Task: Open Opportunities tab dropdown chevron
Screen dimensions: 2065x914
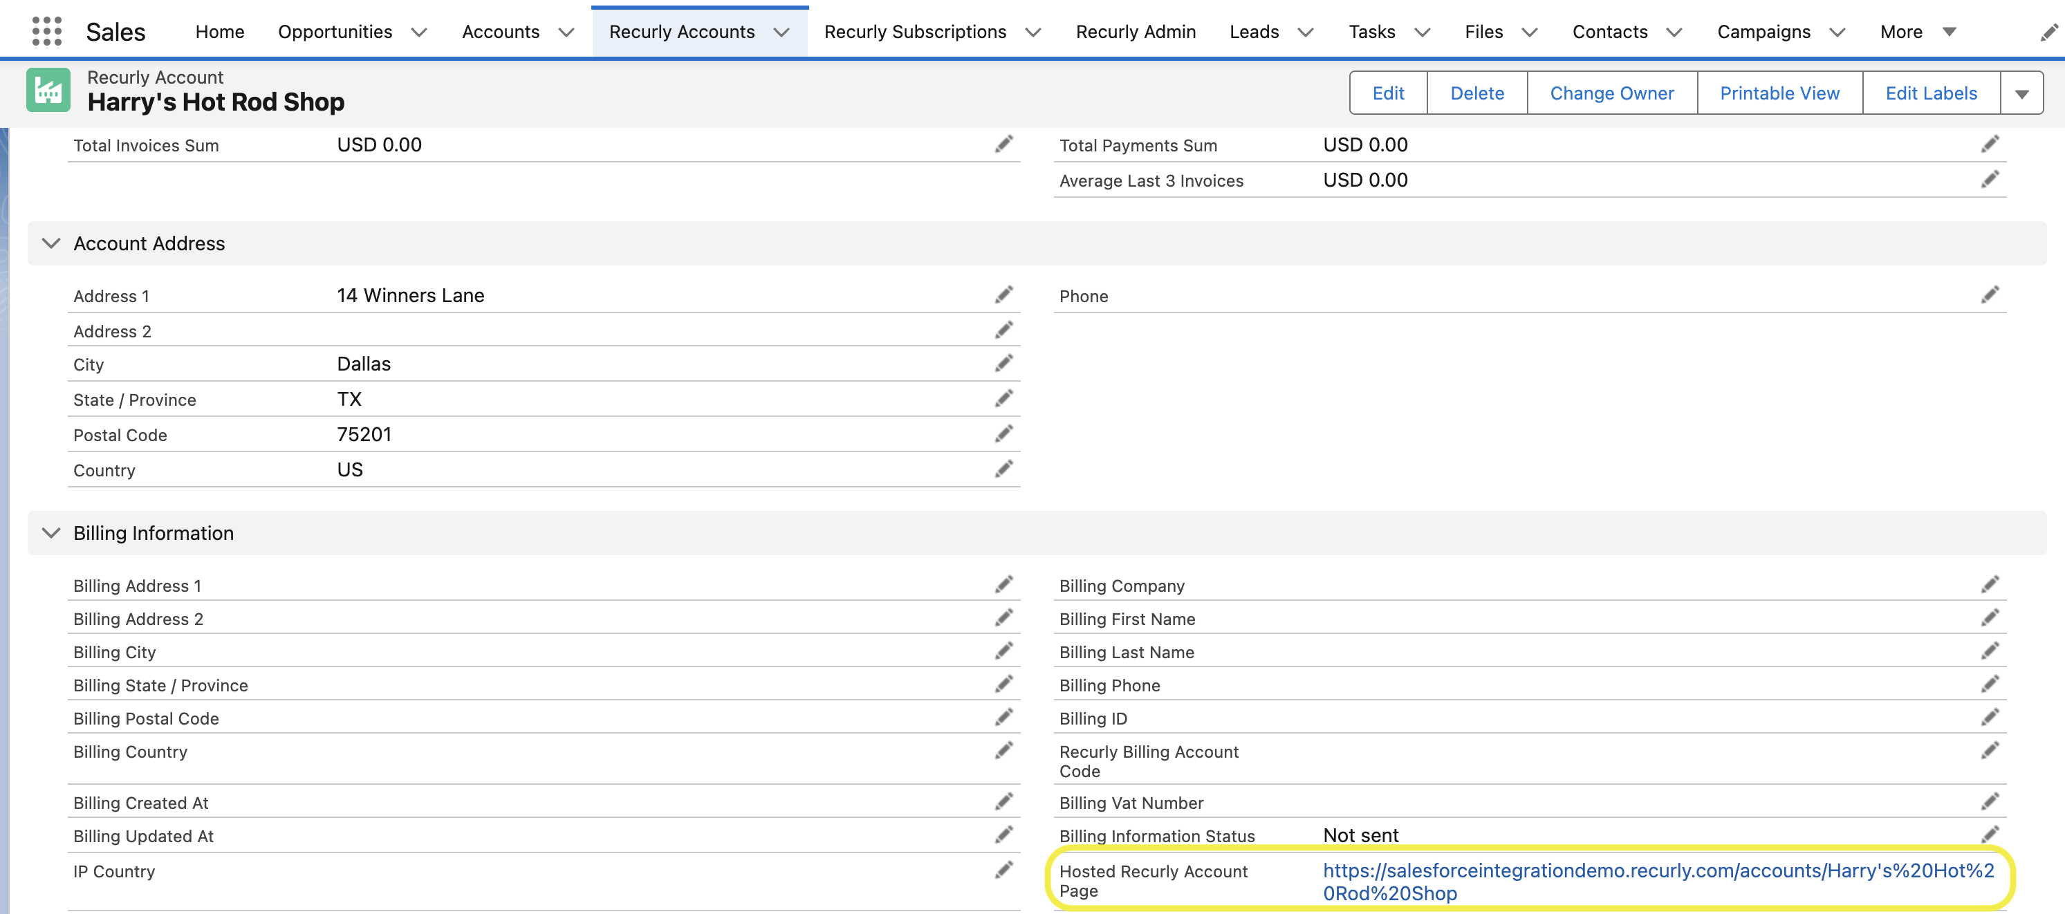Action: [418, 32]
